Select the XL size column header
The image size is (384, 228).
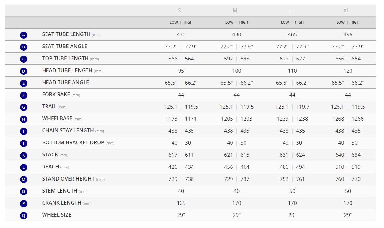pyautogui.click(x=346, y=10)
